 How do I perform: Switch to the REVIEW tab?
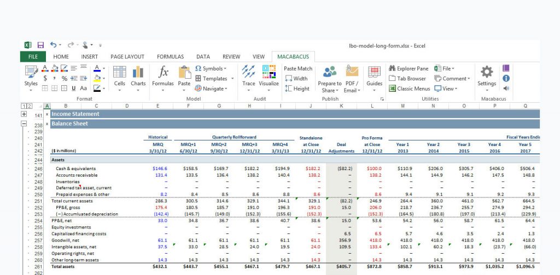coord(231,56)
